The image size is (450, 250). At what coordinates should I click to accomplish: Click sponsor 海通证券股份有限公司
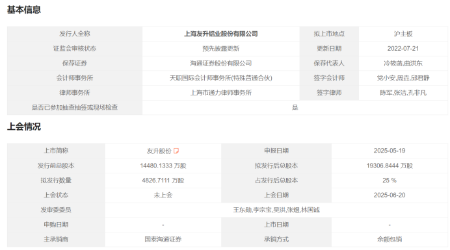click(x=220, y=64)
